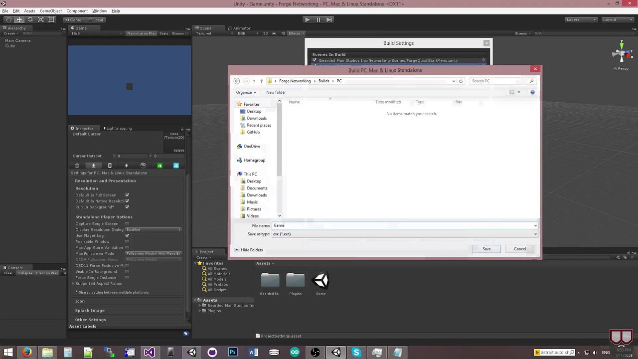Toggle Use Player Log checkbox
Image resolution: width=638 pixels, height=359 pixels.
(127, 236)
